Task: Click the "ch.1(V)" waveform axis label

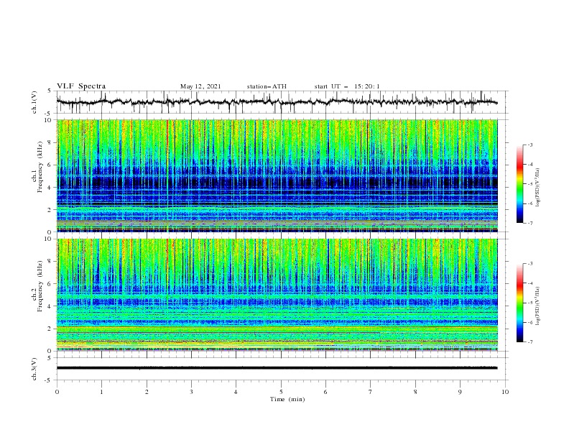Action: point(34,102)
